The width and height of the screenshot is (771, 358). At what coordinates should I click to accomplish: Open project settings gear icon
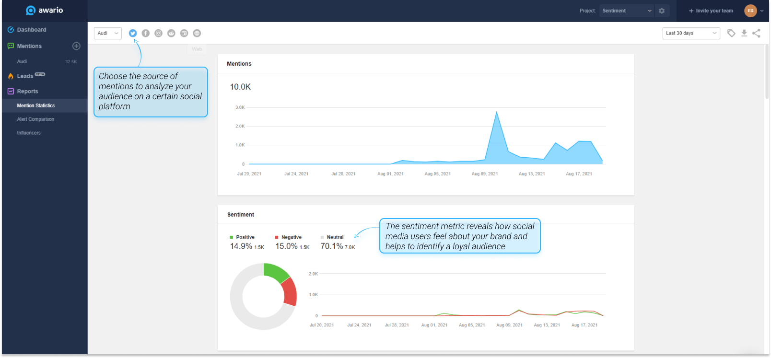tap(662, 11)
